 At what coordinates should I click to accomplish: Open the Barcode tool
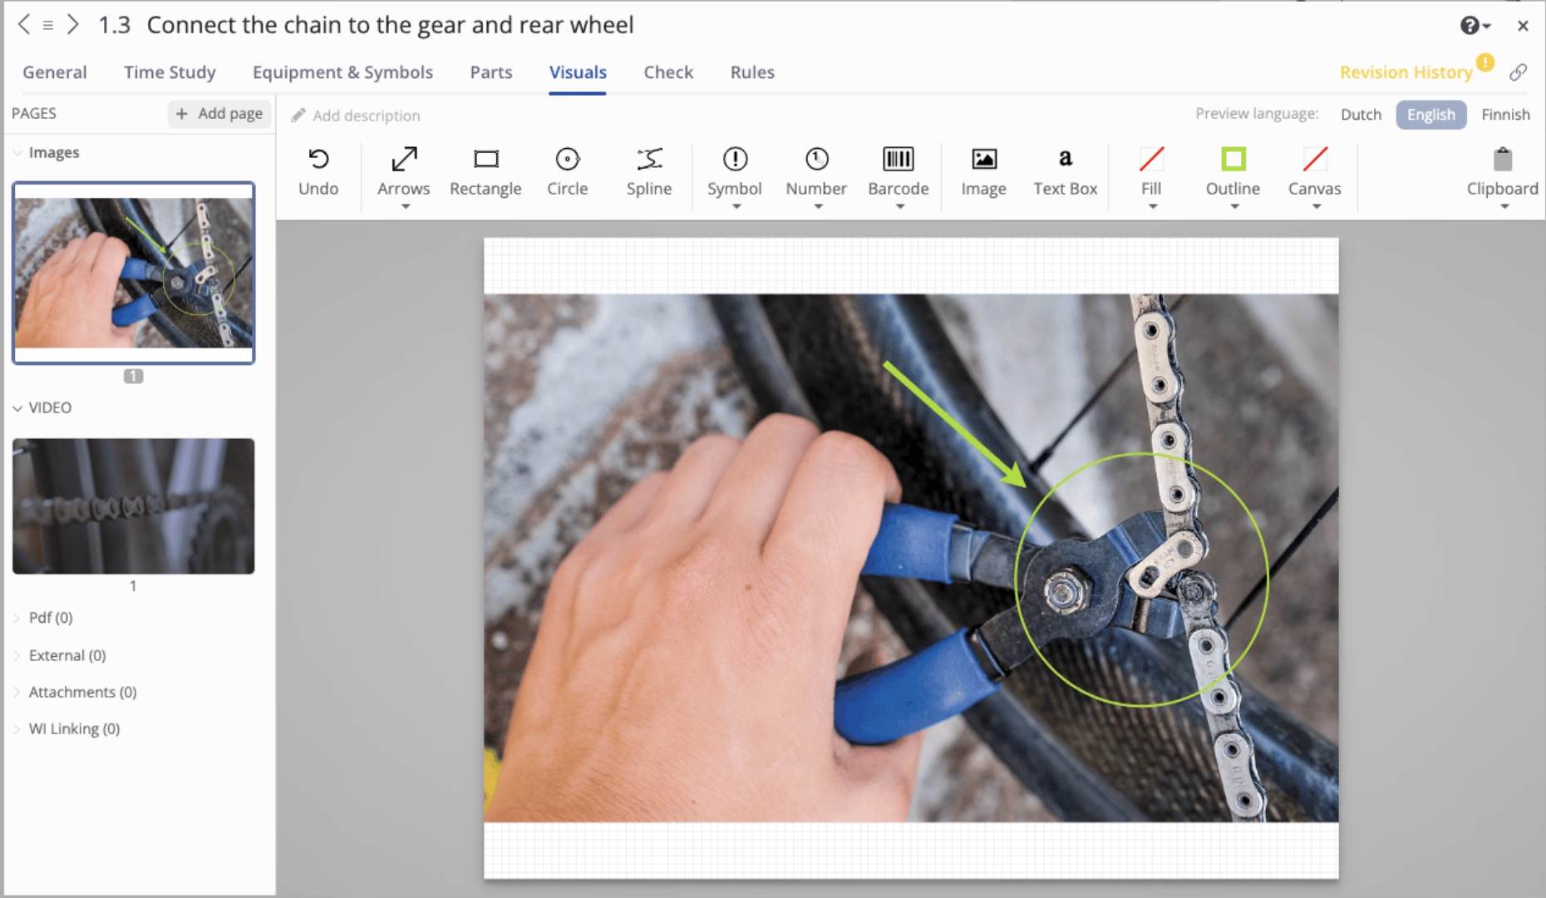pyautogui.click(x=898, y=170)
